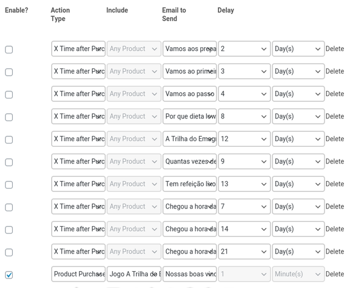Open Action Type dropdown in 'Vamos aos prepa' row
Viewport: 356px width, 288px height.
tap(78, 48)
